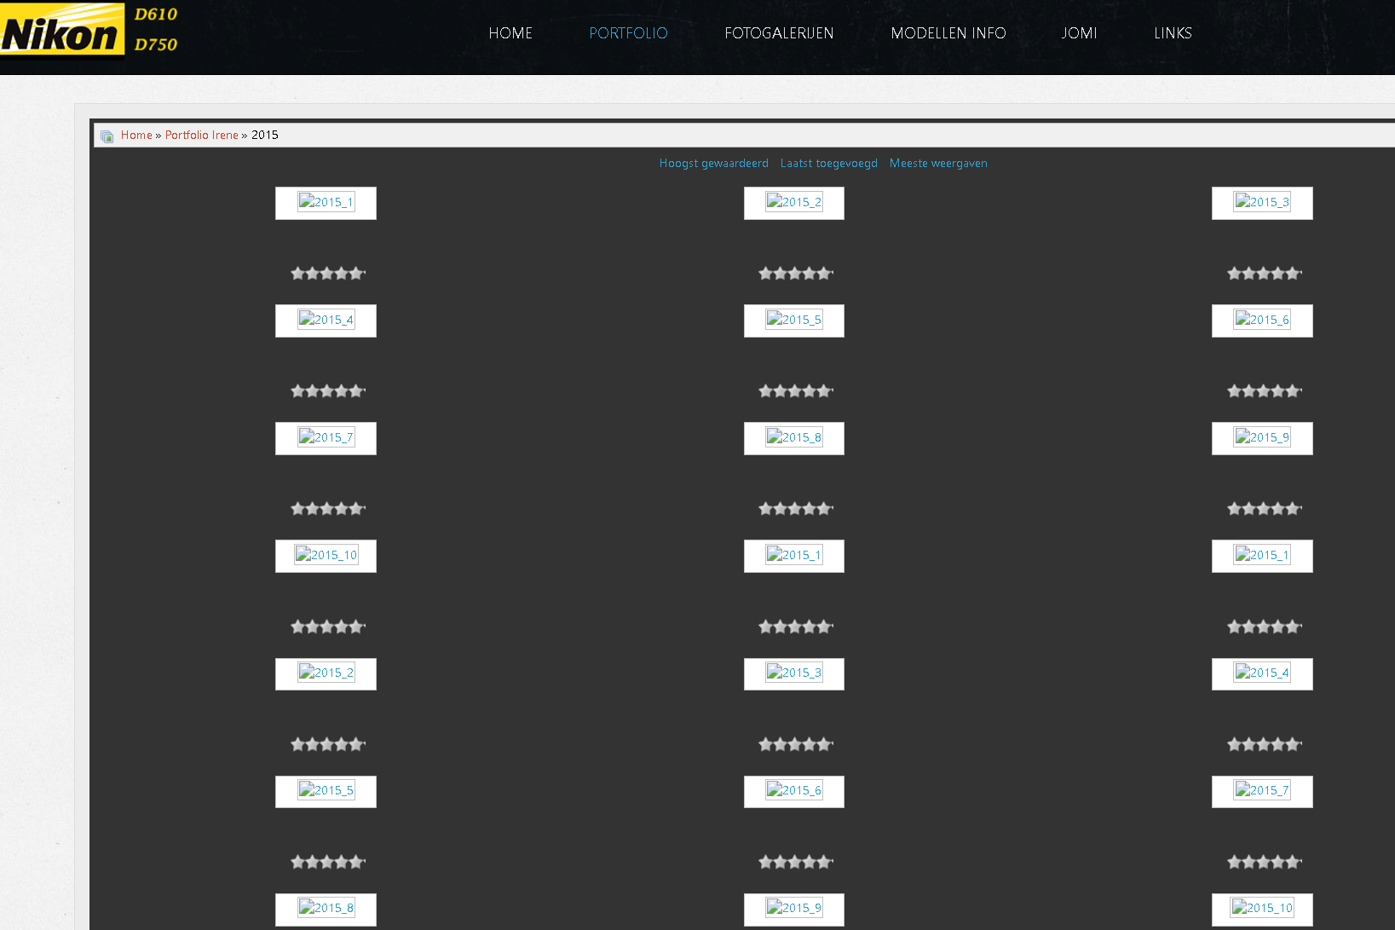Viewport: 1395px width, 930px height.
Task: Rate stars under the topmost 2015_2 thumbnail
Action: click(796, 274)
